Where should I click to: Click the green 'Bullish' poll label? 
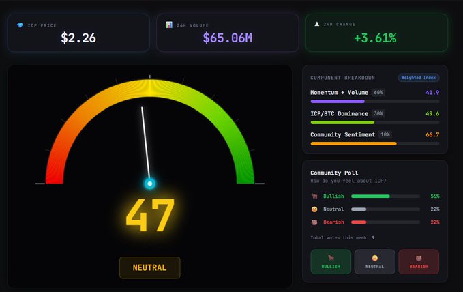[x=333, y=196]
